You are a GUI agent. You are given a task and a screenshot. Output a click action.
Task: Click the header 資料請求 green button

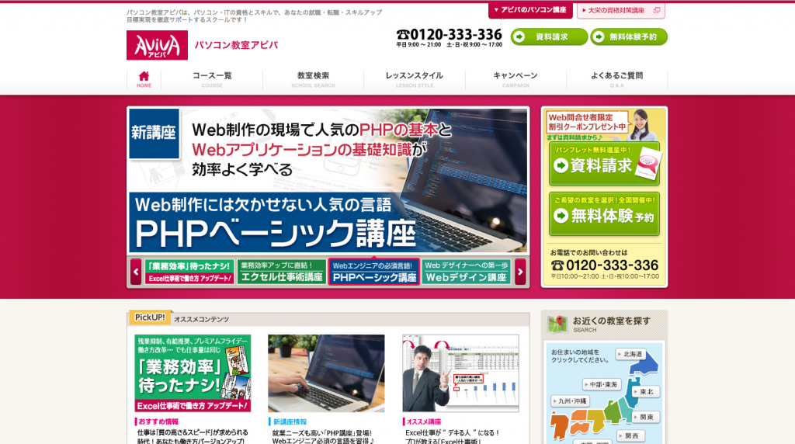[549, 37]
